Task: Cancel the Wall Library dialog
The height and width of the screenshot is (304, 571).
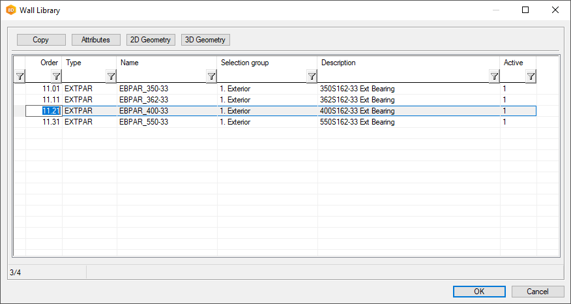Action: coord(538,292)
